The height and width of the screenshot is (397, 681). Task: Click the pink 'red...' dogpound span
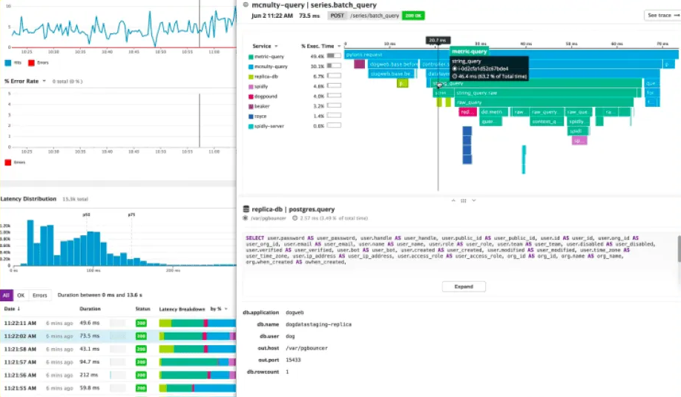tap(468, 112)
